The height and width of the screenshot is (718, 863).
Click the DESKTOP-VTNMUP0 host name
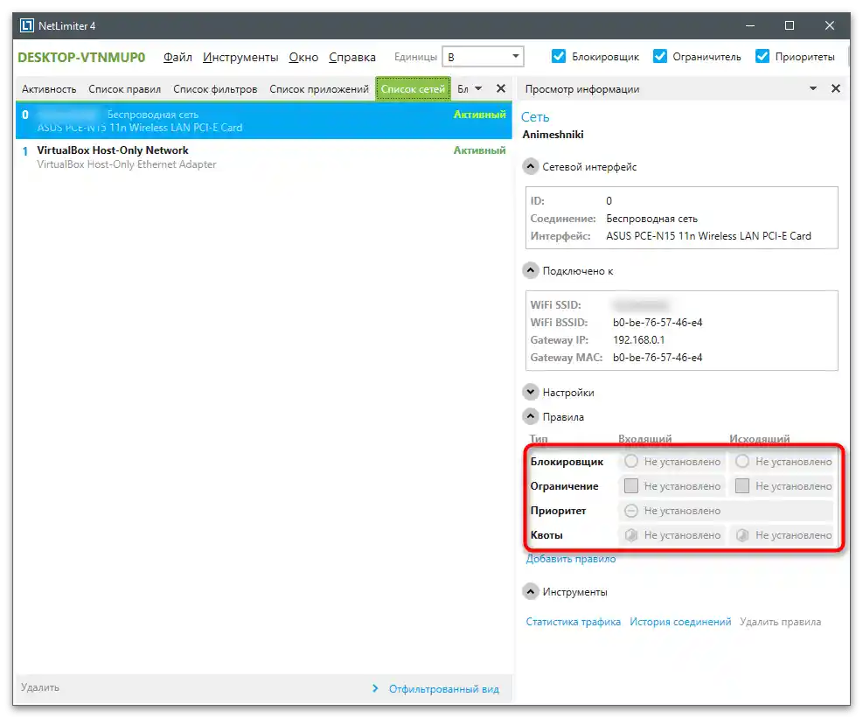click(x=81, y=57)
